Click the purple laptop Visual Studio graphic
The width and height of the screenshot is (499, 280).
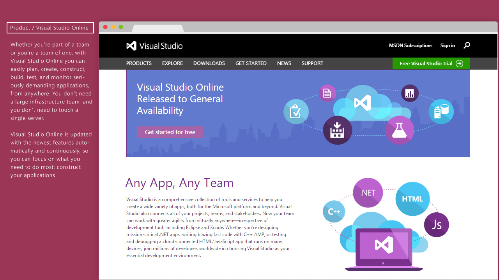[384, 249]
